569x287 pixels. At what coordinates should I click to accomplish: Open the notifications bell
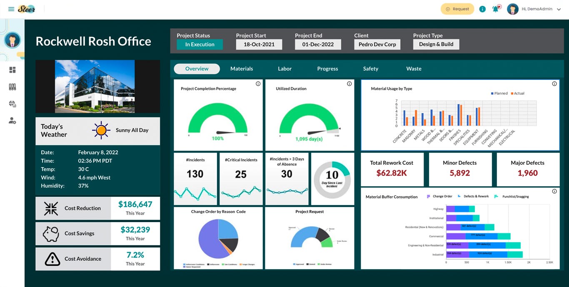tap(496, 8)
